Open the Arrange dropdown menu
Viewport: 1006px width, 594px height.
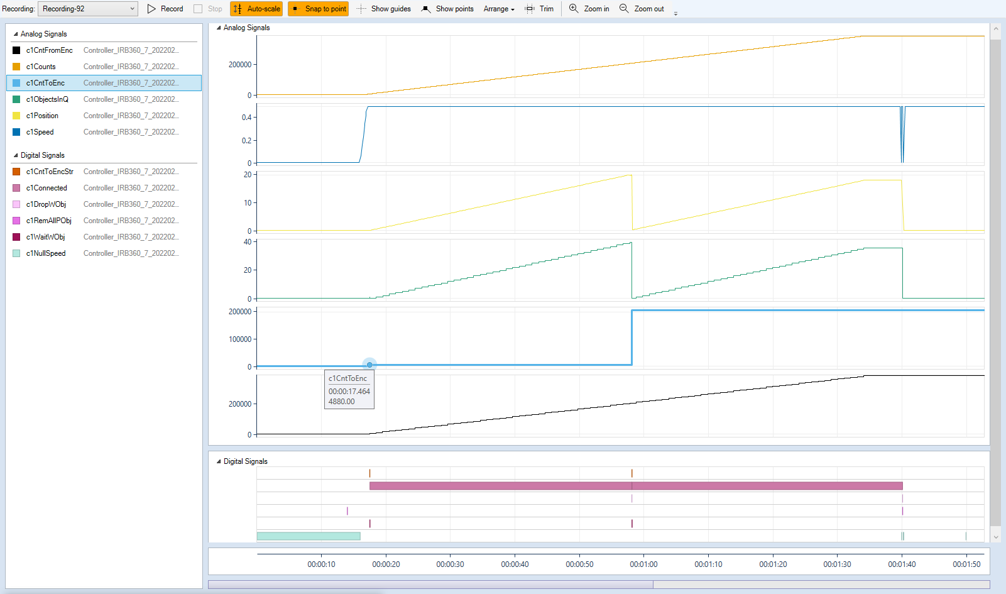tap(499, 9)
